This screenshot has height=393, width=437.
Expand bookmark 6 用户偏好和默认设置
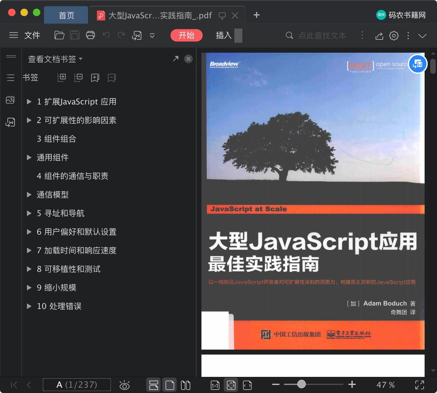pyautogui.click(x=29, y=232)
